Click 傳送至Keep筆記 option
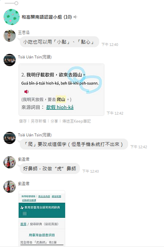Screen dimensions: 164x247 (77, 121)
